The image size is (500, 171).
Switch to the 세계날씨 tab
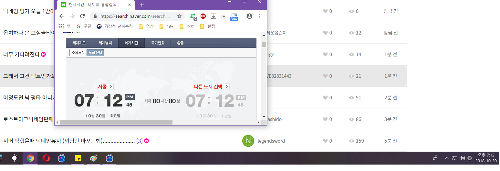(105, 43)
